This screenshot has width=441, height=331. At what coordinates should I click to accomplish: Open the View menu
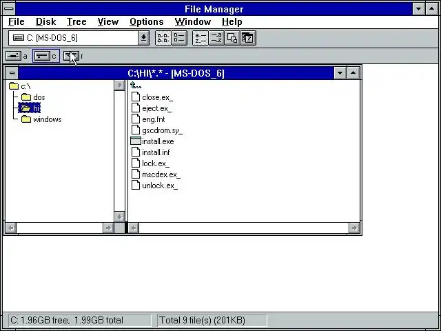click(108, 21)
